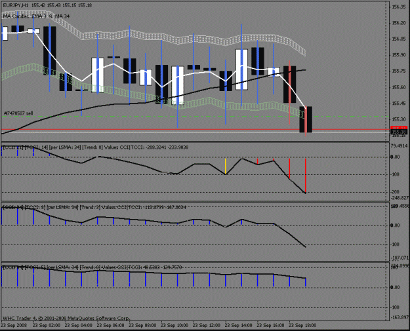Select CCI indicator label showing -208.3241 -233.9038
410x331 pixels.
pyautogui.click(x=95, y=147)
